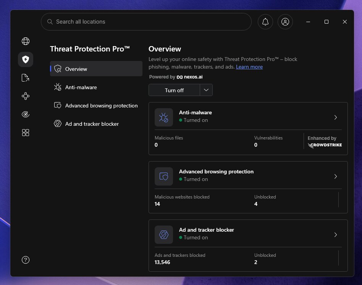Screen dimensions: 362x285
Task: Select the Threat Protection shield icon
Action: [x=26, y=59]
